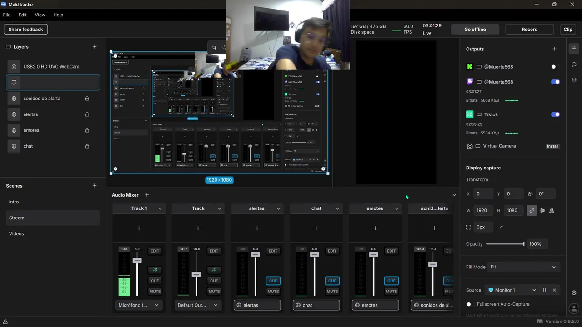
Task: Click the lock icon on the chat layer
Action: (x=87, y=146)
